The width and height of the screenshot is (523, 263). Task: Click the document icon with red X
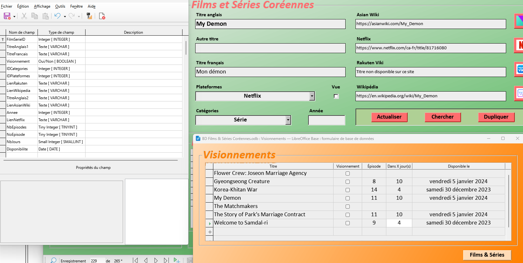point(102,16)
